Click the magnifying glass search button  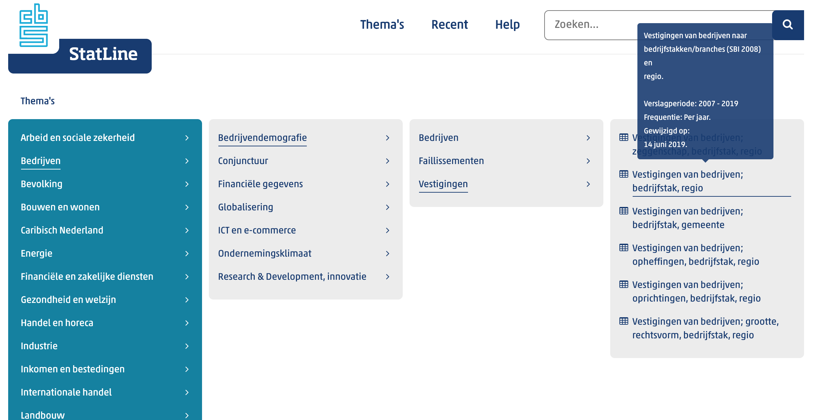click(x=787, y=25)
